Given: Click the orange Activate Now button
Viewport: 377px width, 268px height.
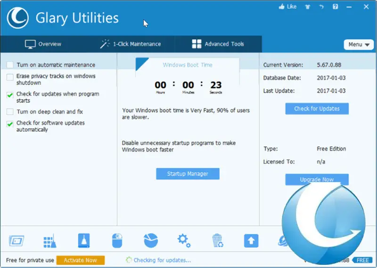Looking at the screenshot, I should click(81, 260).
